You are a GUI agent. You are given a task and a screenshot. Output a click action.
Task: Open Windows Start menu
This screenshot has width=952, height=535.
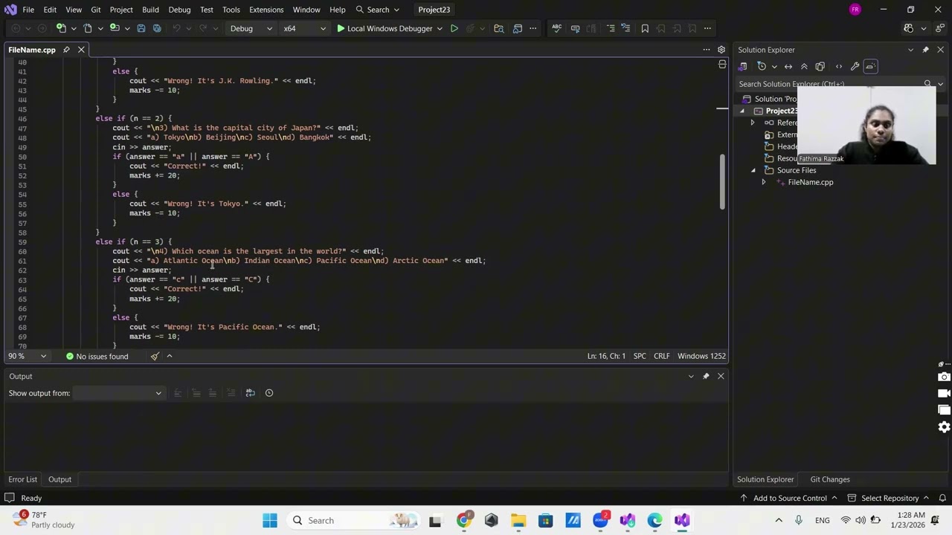pos(270,520)
